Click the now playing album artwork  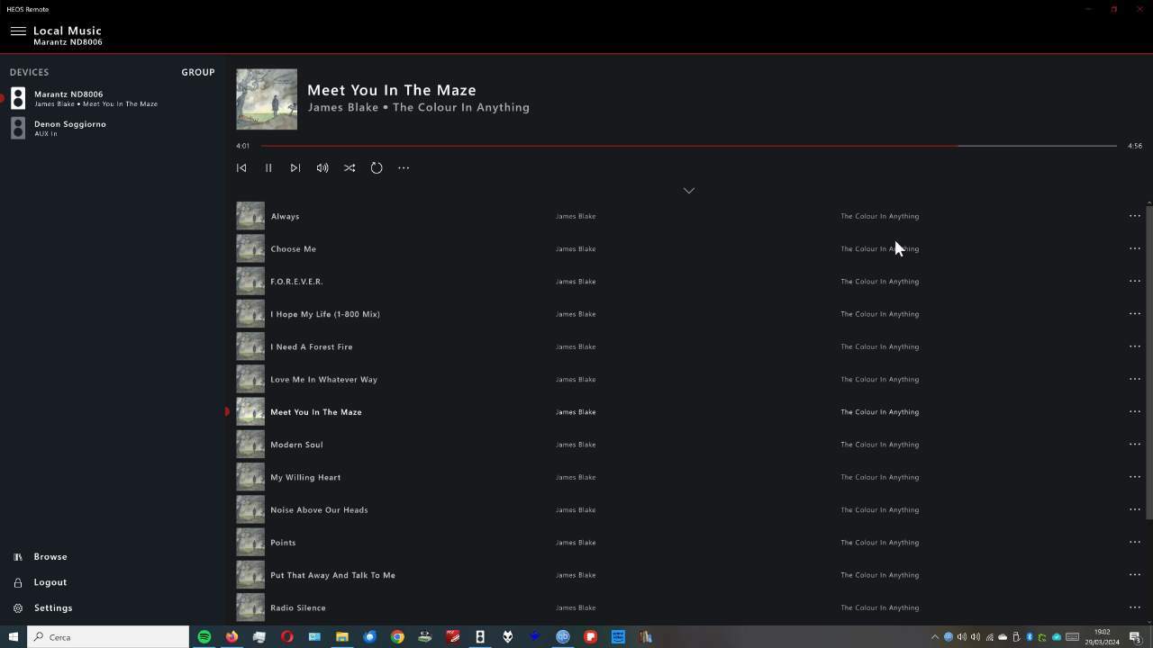tap(267, 99)
